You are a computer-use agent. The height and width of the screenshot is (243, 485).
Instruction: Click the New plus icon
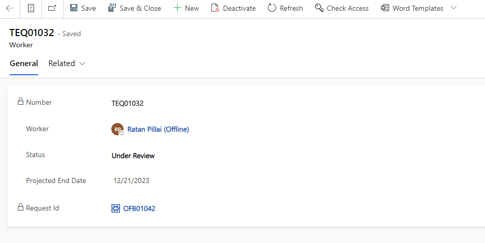tap(177, 8)
